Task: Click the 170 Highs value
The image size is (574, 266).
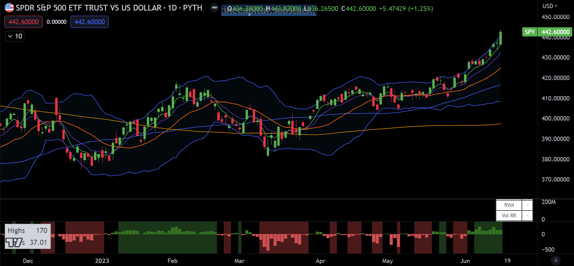Action: click(42, 231)
